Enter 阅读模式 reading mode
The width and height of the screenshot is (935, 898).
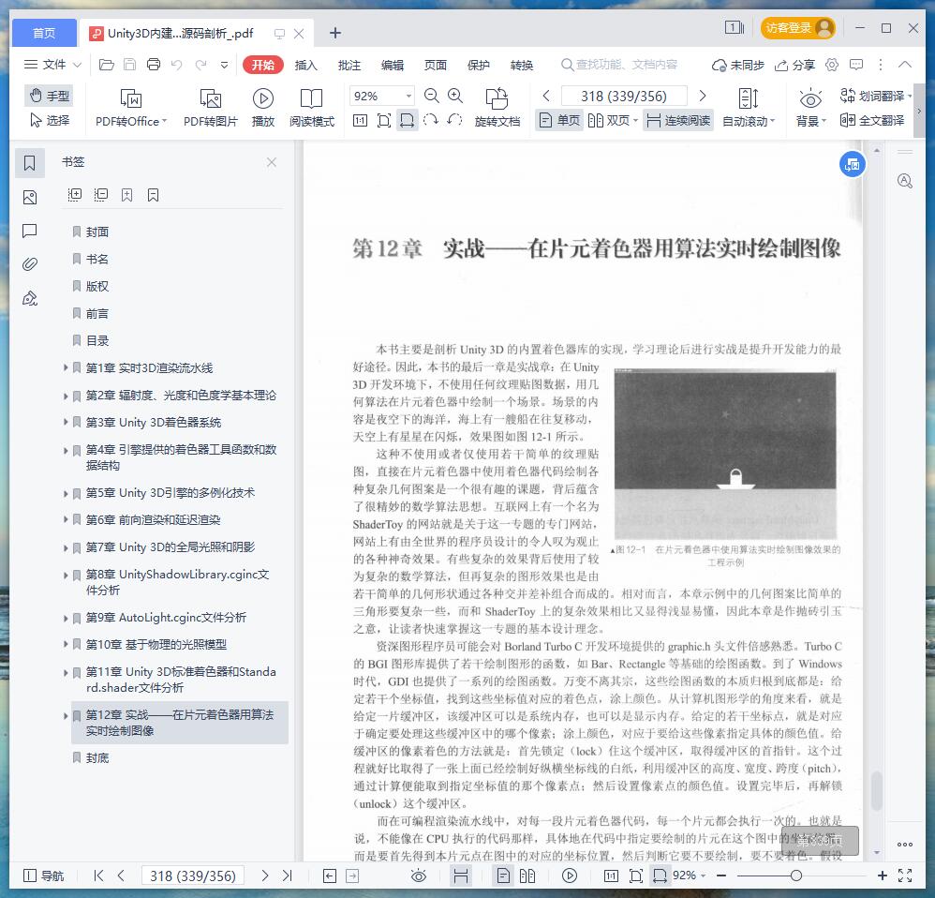coord(312,108)
